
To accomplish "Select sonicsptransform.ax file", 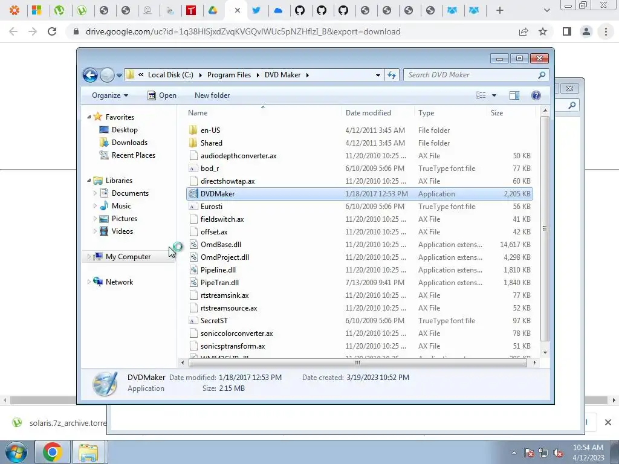I will pyautogui.click(x=233, y=346).
